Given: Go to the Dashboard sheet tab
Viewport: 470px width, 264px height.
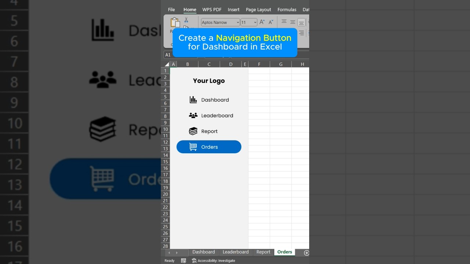Looking at the screenshot, I should point(203,252).
